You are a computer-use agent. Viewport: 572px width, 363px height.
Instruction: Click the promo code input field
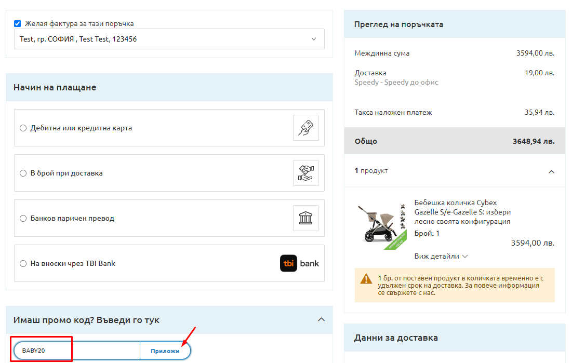78,351
